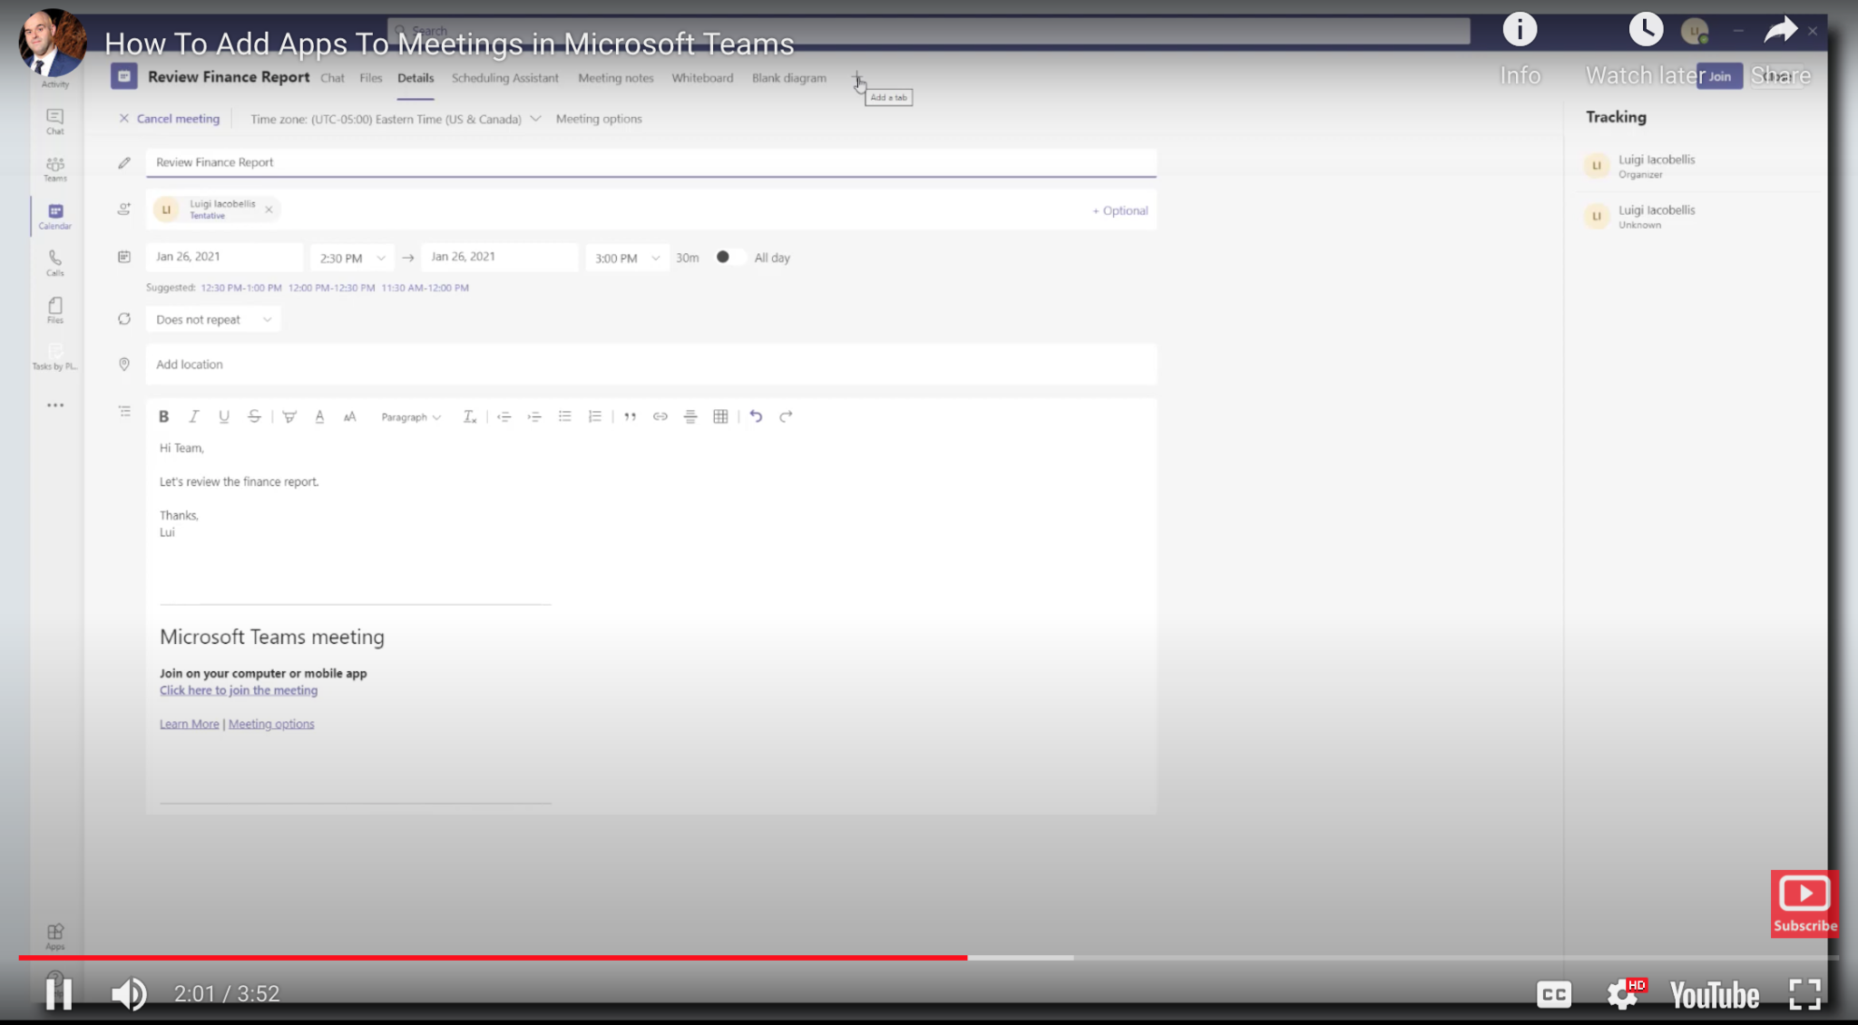The height and width of the screenshot is (1025, 1858).
Task: Pause the video playback
Action: (59, 994)
